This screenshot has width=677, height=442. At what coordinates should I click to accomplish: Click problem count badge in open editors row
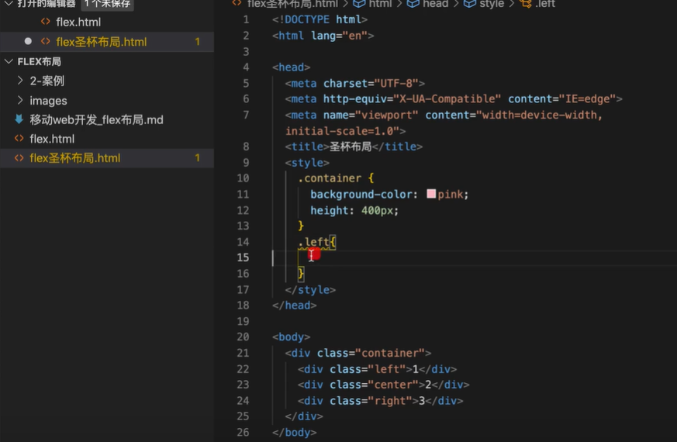tap(197, 42)
